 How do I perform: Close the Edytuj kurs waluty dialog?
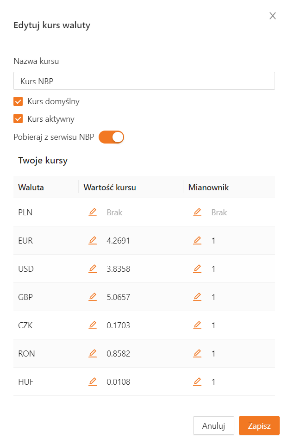273,16
